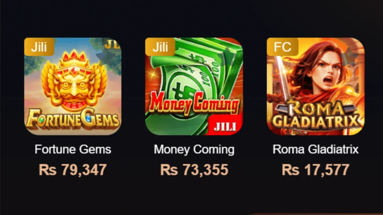Click the red Money Coming logo lettering
This screenshot has height=215, width=383.
point(194,103)
